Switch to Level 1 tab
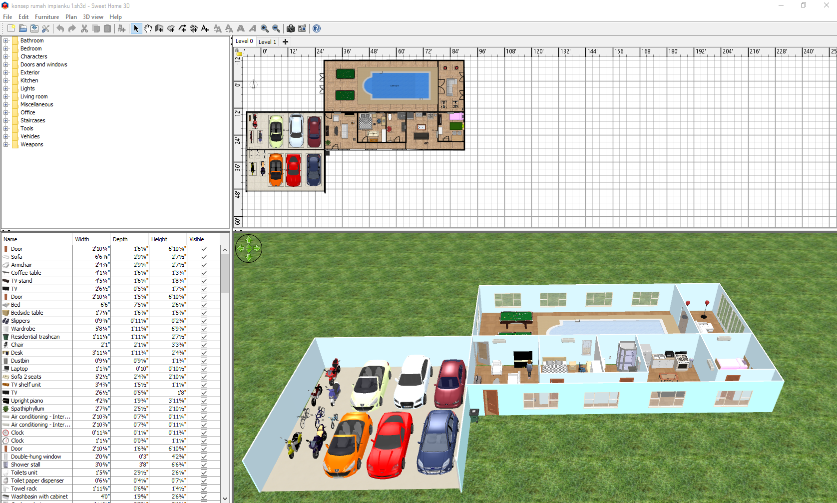Image resolution: width=837 pixels, height=503 pixels. pos(267,42)
